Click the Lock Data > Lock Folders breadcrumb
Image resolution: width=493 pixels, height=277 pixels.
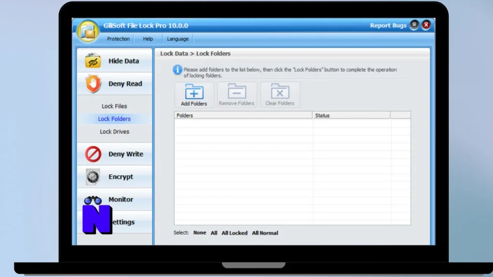tap(195, 53)
